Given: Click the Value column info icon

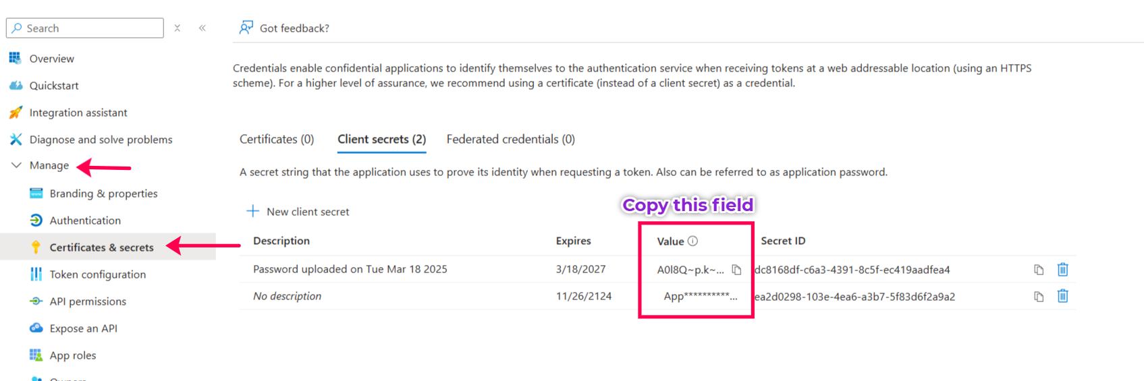Looking at the screenshot, I should click(x=692, y=241).
